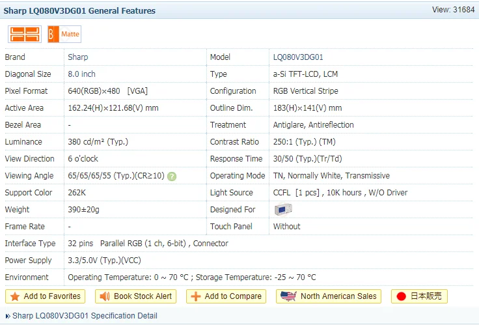The width and height of the screenshot is (479, 325).
Task: Click the 32 pins Parallel RGB interface value
Action: 148,244
